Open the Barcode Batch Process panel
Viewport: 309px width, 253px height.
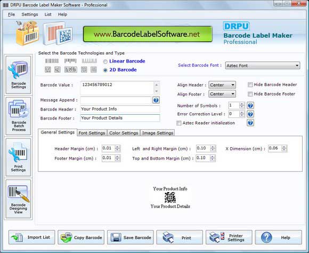click(18, 116)
